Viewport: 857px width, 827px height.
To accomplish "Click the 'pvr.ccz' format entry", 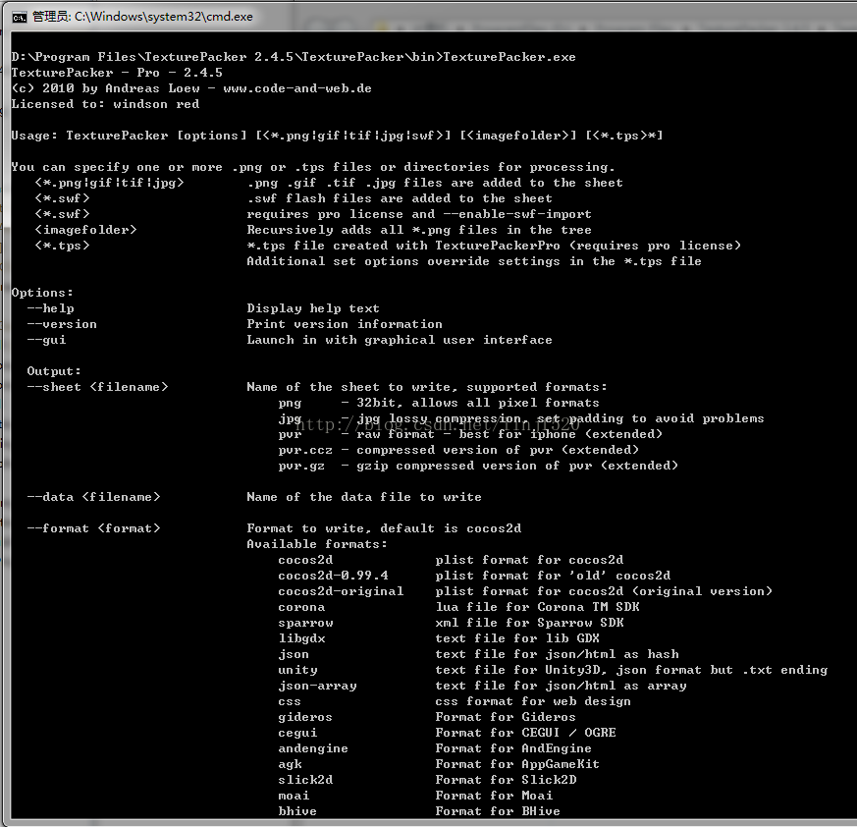I will tap(305, 450).
